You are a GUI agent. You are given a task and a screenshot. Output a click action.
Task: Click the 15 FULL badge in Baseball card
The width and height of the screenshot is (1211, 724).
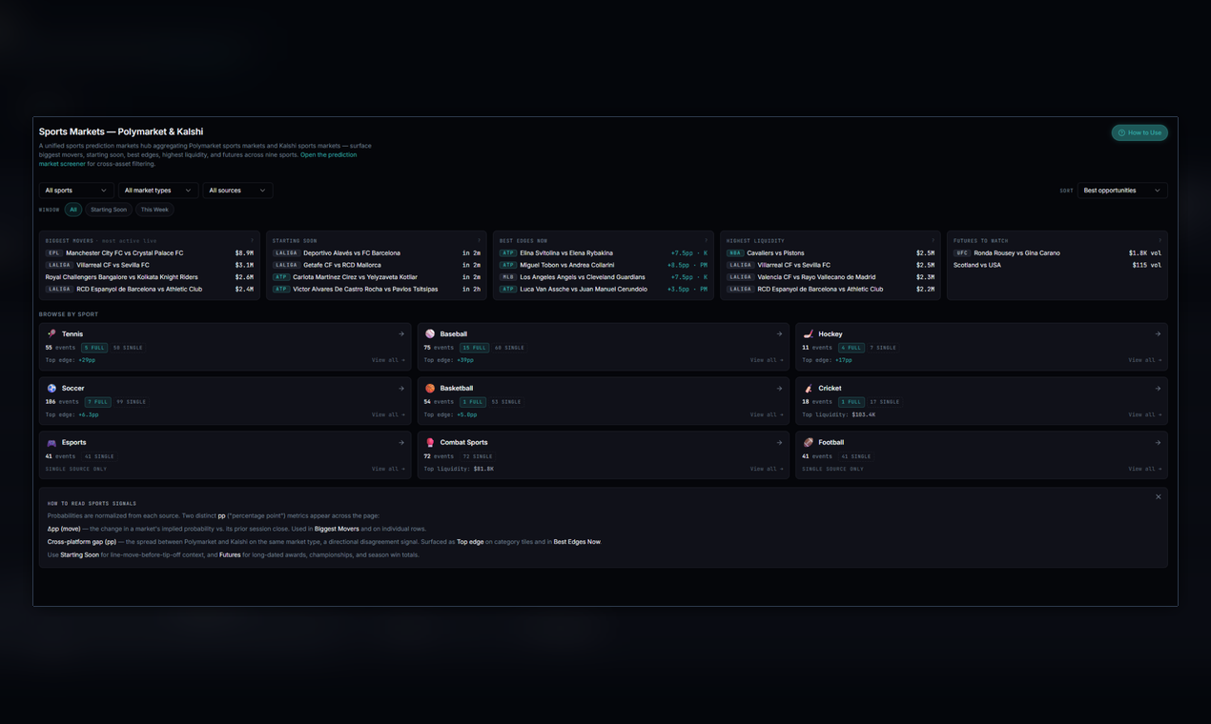[x=474, y=348]
